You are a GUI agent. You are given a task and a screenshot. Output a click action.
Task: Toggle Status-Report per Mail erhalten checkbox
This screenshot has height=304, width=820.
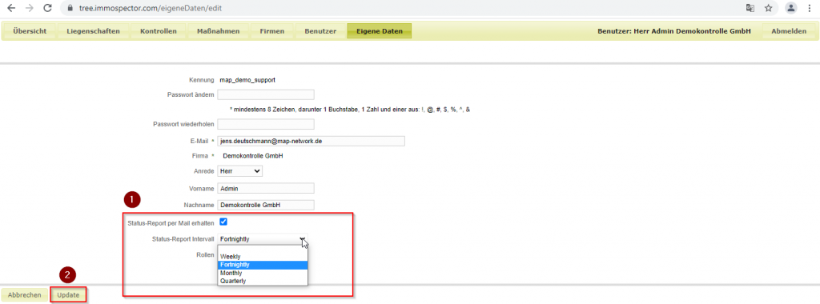tap(223, 222)
